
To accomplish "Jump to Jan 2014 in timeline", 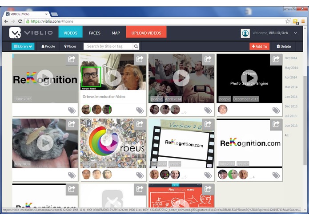I will tap(291, 97).
